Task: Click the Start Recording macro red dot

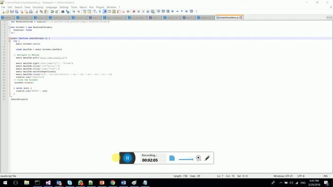Action: [134, 11]
